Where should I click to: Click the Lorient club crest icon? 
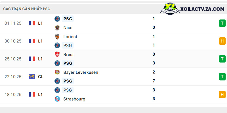pos(57,37)
